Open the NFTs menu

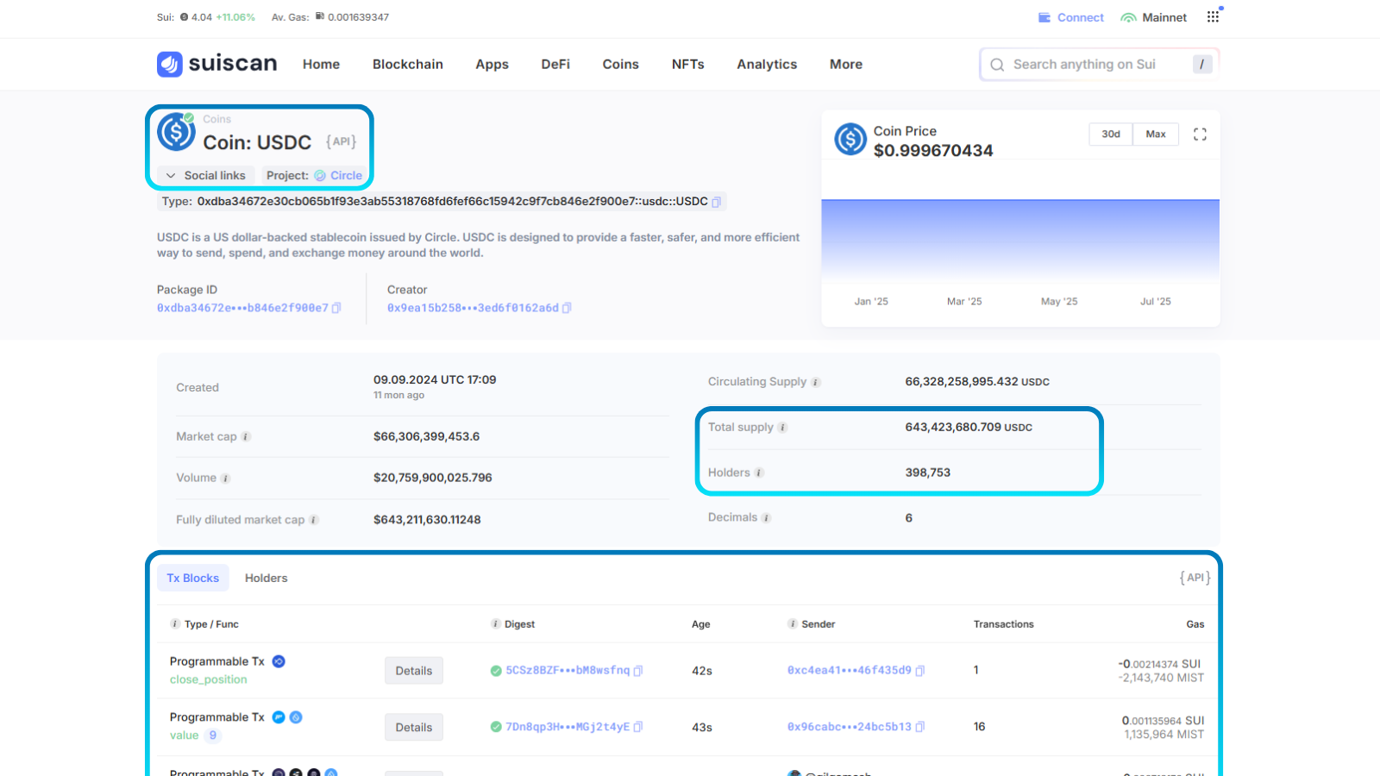coord(688,65)
